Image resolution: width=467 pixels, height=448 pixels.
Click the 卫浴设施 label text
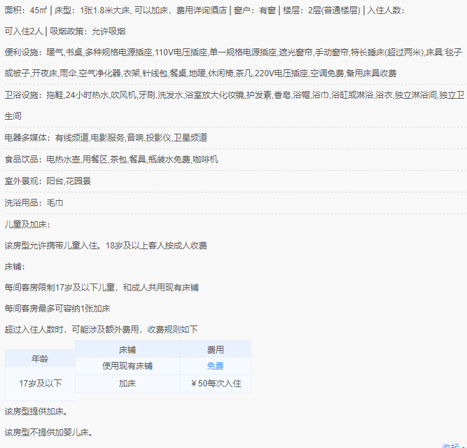click(22, 95)
